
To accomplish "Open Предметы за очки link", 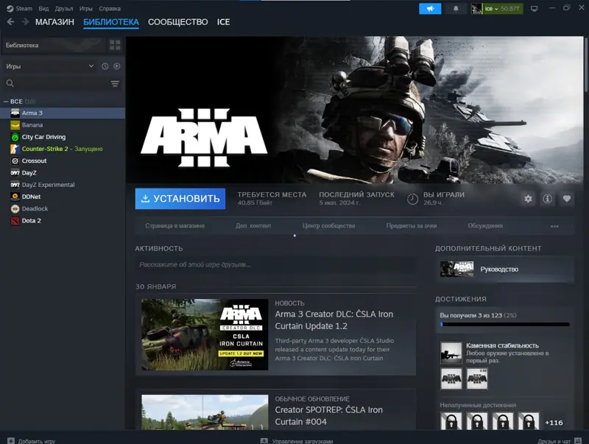I will point(412,226).
